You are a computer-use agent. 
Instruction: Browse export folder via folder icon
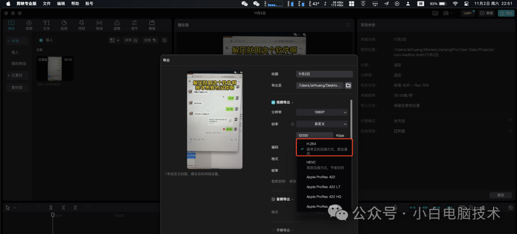pos(348,85)
